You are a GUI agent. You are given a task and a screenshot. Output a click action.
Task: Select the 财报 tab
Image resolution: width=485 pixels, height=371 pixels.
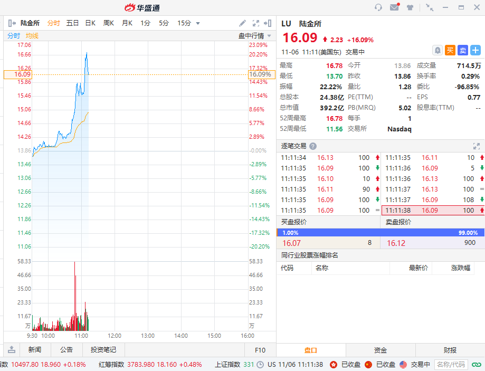click(x=450, y=350)
